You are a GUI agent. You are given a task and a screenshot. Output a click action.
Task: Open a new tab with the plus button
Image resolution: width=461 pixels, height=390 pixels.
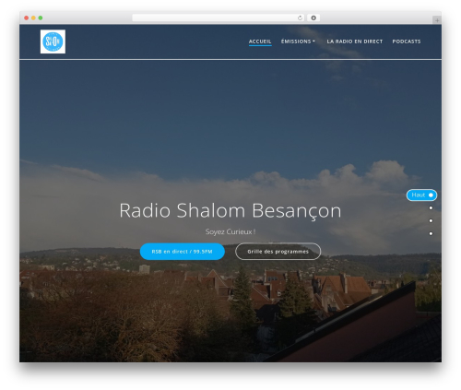(x=437, y=20)
